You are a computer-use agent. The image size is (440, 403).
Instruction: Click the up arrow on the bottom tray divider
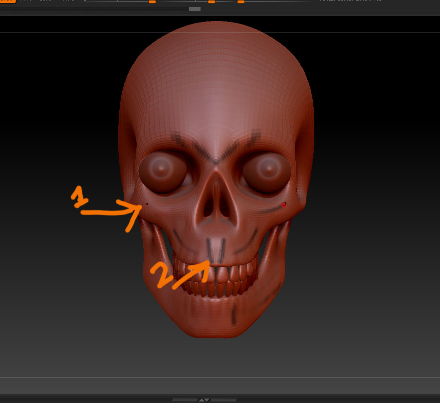pyautogui.click(x=202, y=400)
